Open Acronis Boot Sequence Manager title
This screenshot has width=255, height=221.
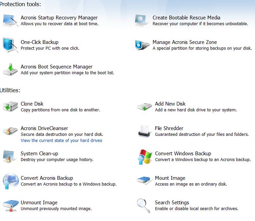[x=56, y=67]
